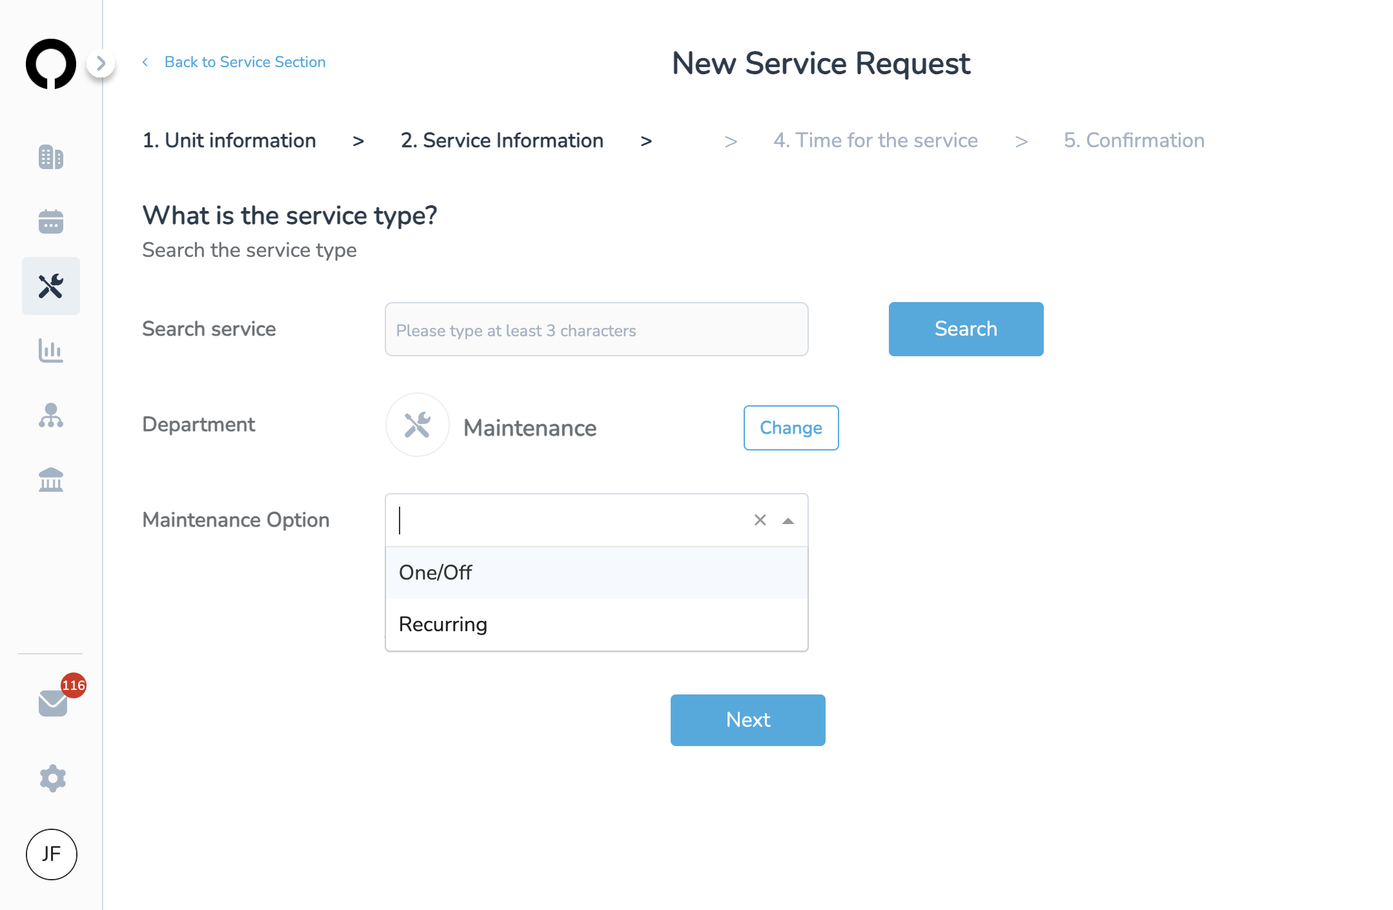Click the Next button
1393x910 pixels.
747,720
